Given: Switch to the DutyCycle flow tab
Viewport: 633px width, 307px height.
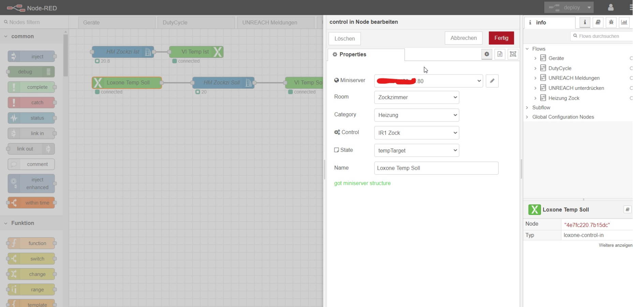Looking at the screenshot, I should (196, 22).
